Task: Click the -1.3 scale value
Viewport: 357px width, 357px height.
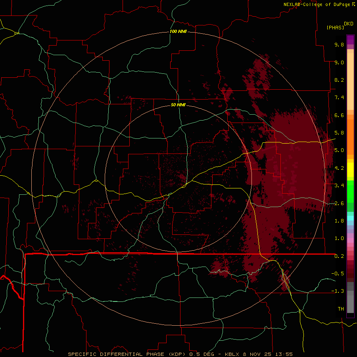Action: 338,291
